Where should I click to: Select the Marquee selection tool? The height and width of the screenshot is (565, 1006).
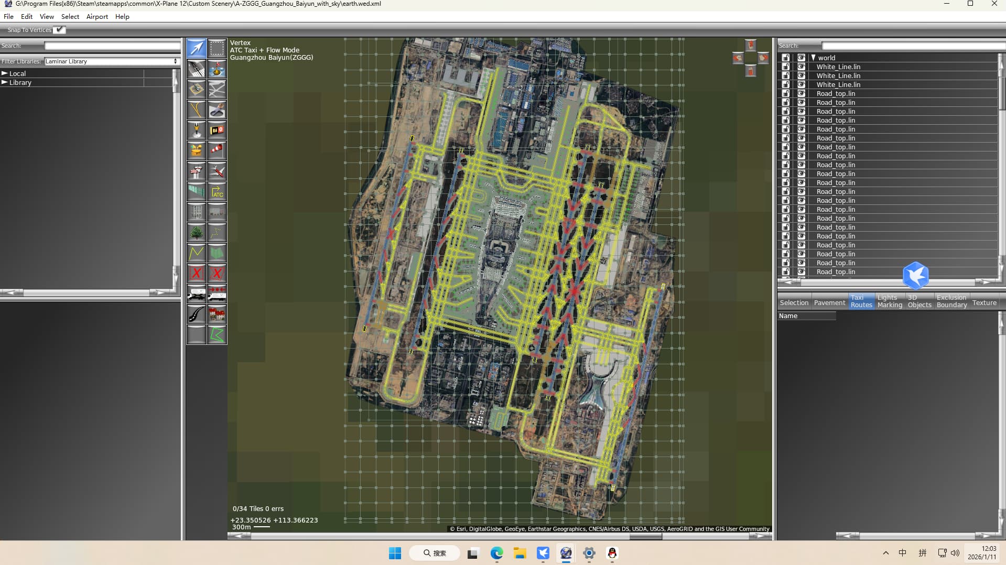tap(217, 48)
